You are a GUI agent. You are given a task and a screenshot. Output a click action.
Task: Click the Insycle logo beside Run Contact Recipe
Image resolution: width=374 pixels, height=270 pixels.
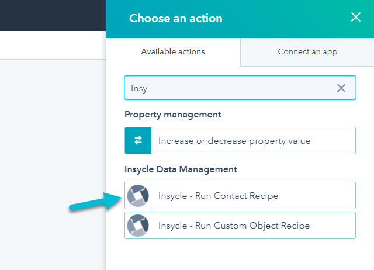[138, 196]
